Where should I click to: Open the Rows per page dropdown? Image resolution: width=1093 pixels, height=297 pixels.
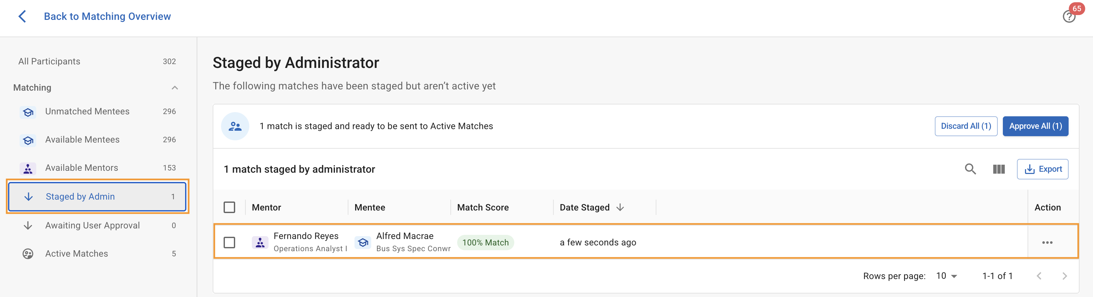click(947, 276)
